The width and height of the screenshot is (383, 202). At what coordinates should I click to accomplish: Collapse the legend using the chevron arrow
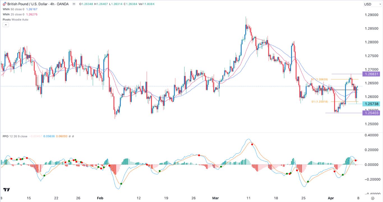point(6,24)
